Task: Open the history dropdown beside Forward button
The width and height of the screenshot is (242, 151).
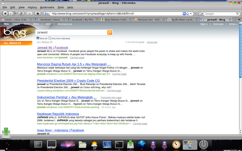Action: point(15,14)
